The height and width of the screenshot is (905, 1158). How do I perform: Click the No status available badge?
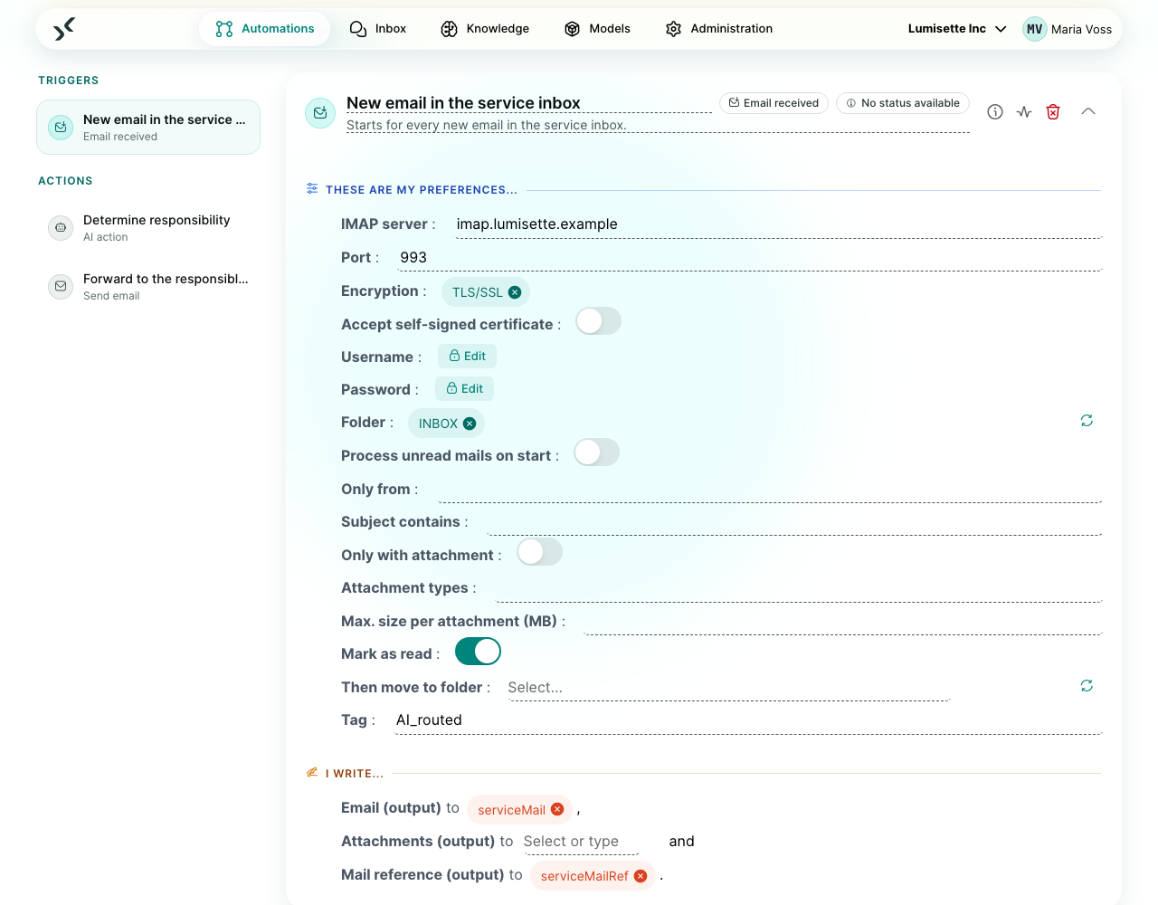(903, 103)
